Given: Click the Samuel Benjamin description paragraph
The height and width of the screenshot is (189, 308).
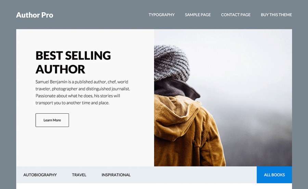Looking at the screenshot, I should tap(83, 92).
